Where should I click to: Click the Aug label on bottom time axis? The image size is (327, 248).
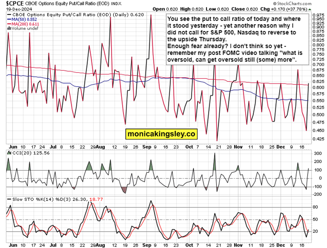click(x=100, y=245)
